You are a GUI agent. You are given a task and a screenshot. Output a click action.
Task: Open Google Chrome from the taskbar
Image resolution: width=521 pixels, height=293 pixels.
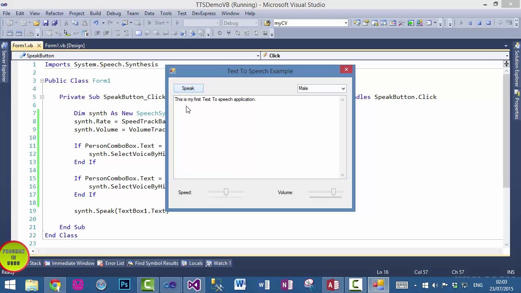[55, 285]
